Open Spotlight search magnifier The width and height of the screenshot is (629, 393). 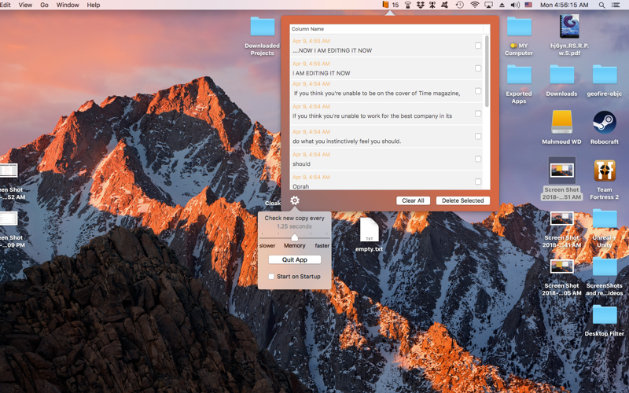[601, 5]
